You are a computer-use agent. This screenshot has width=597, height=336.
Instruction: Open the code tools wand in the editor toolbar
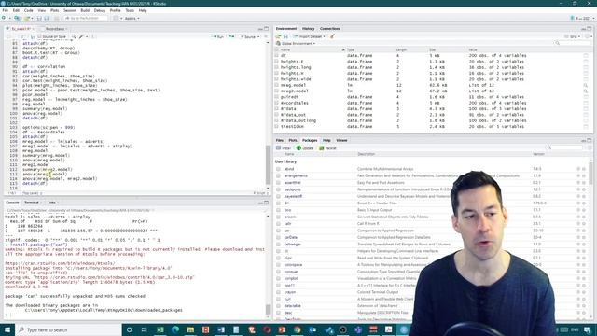tap(81, 36)
